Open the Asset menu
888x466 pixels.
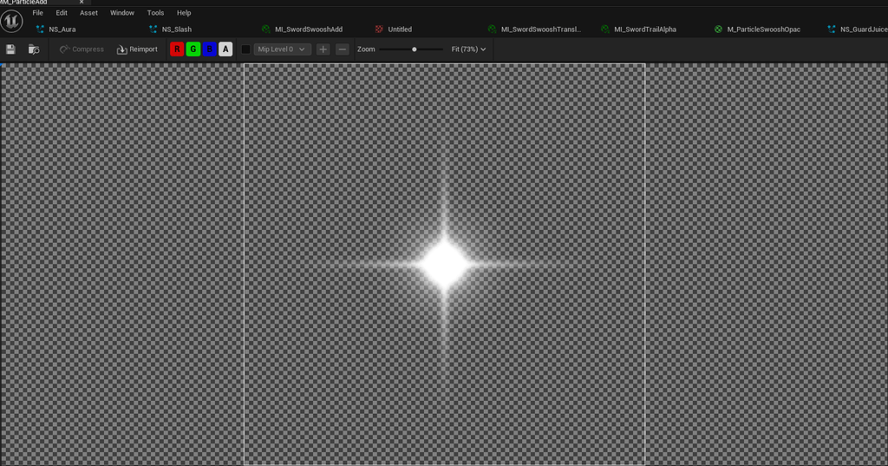coord(89,12)
